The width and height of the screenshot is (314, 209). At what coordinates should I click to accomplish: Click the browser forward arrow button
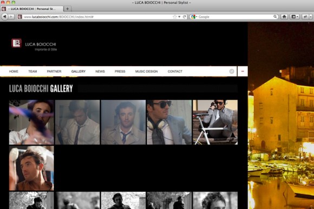(11, 17)
